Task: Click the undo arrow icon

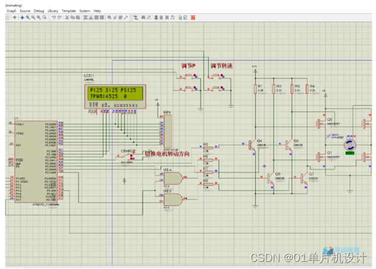Action: click(54, 17)
